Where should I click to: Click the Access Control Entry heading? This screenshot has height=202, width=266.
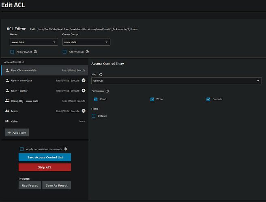pos(108,64)
